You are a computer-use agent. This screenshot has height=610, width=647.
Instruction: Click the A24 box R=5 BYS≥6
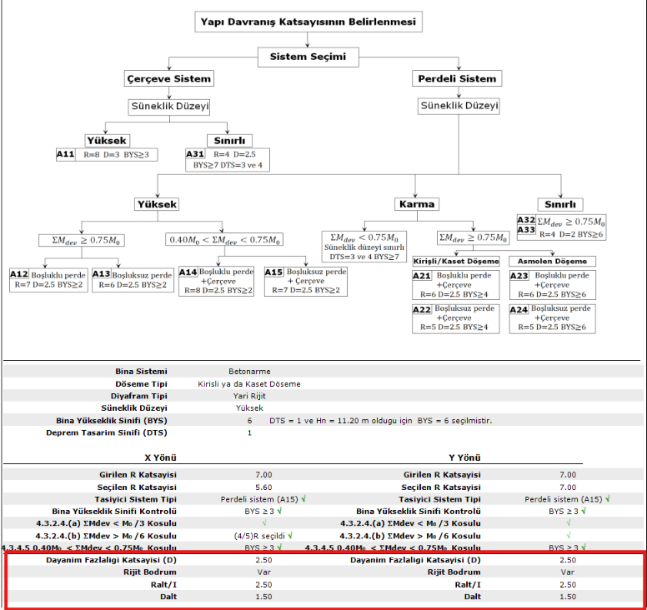(552, 318)
